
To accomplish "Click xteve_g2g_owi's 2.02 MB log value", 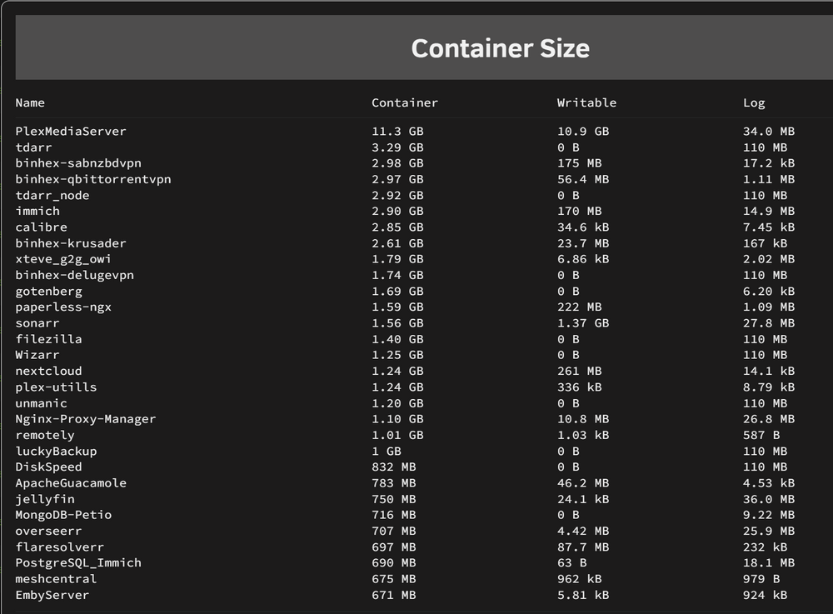I will point(769,259).
